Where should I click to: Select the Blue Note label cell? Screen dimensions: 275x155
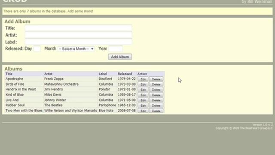(x=106, y=111)
